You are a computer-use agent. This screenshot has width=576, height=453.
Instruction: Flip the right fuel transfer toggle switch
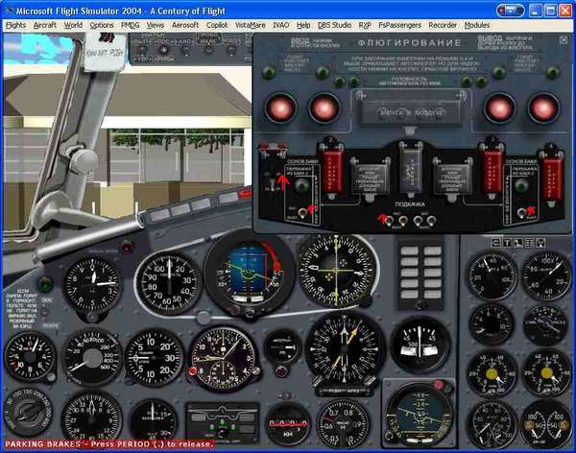click(521, 213)
